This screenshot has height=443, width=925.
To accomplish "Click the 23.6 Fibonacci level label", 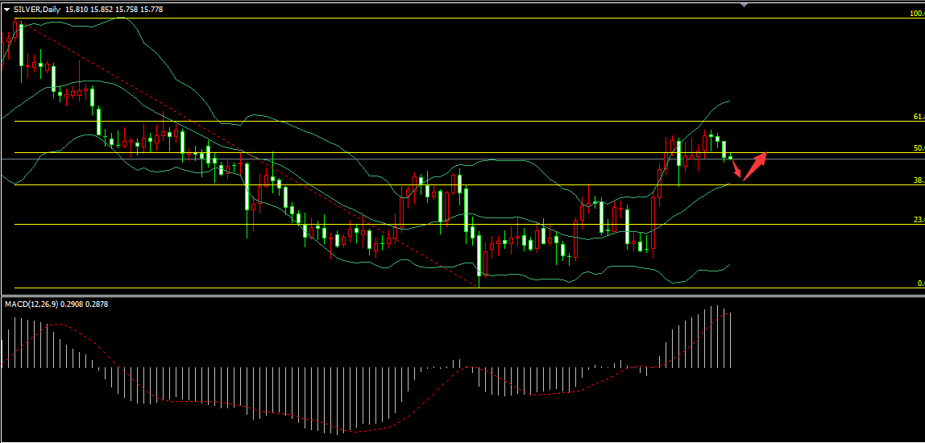I will click(x=918, y=220).
